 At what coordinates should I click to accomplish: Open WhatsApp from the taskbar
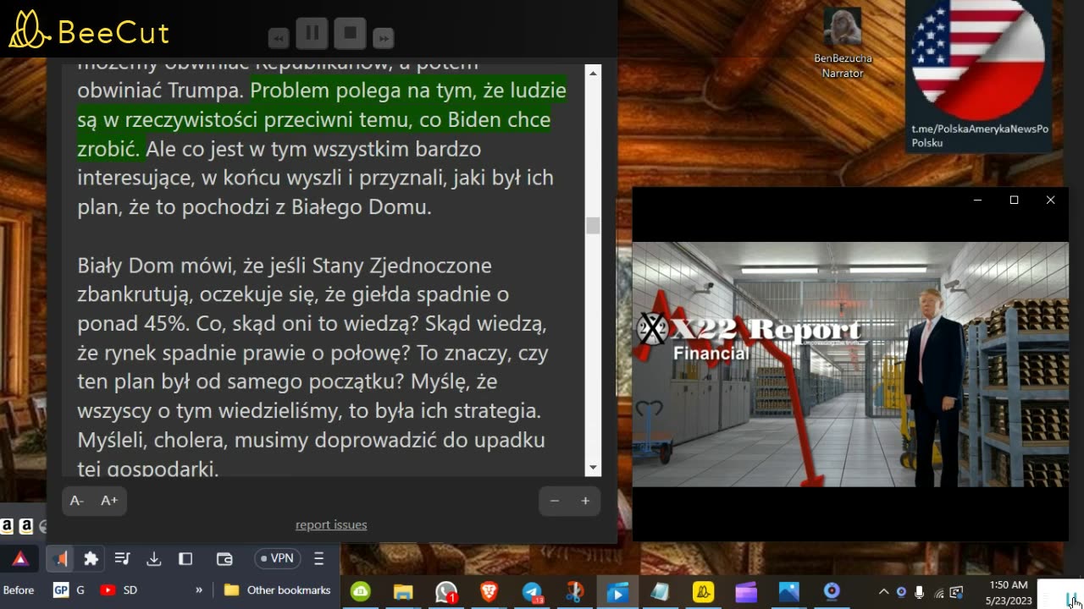[x=446, y=592]
